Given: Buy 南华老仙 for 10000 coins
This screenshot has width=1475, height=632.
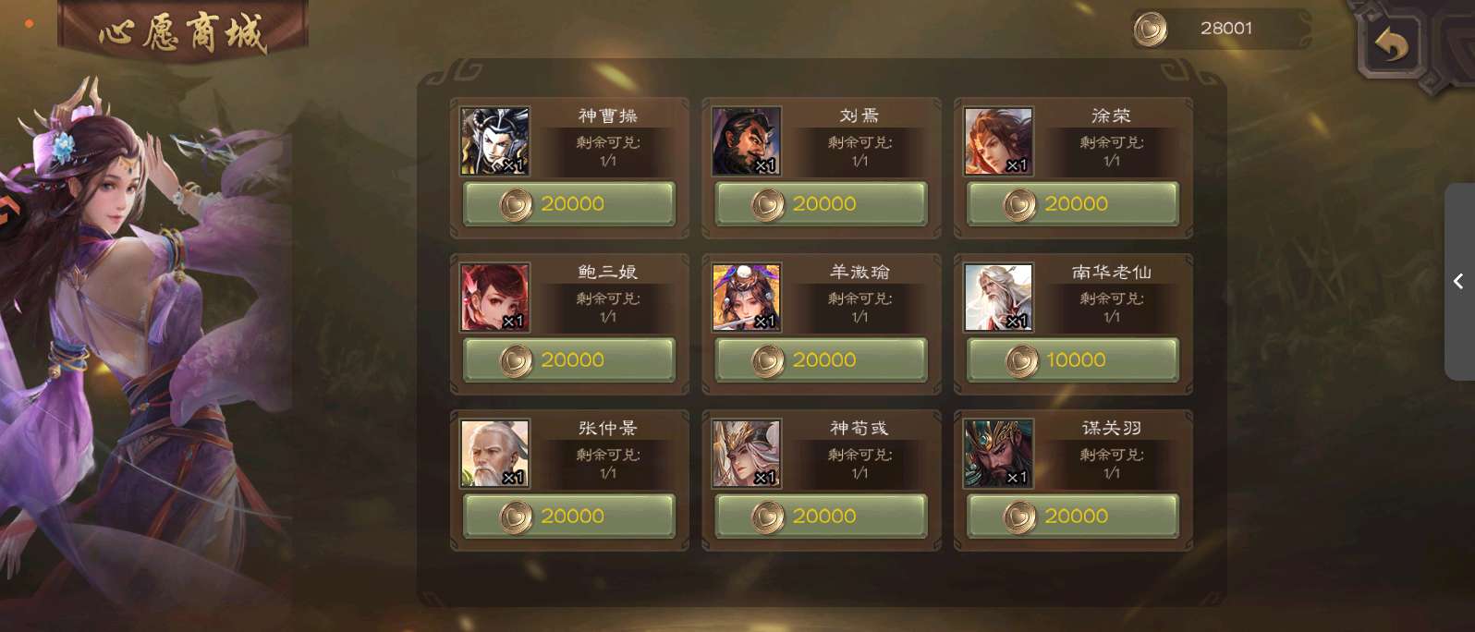Looking at the screenshot, I should tap(1073, 360).
